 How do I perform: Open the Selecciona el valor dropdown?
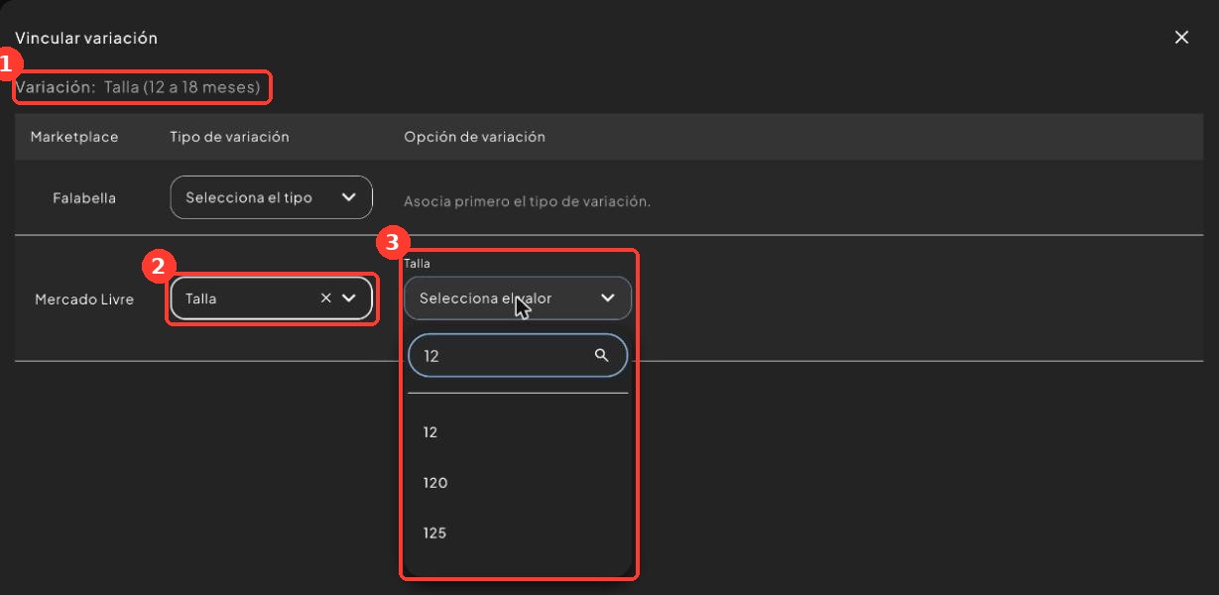point(518,297)
